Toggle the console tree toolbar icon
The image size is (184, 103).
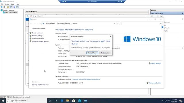click(11, 7)
